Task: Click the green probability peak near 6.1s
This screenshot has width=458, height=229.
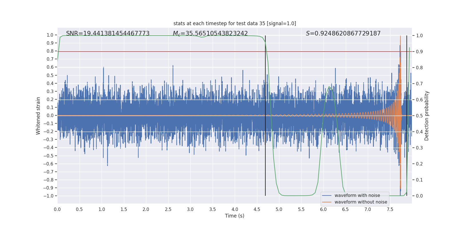Action: click(x=329, y=87)
